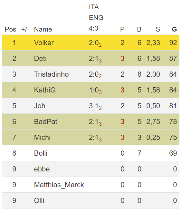Sort by P points column header
The width and height of the screenshot is (191, 213).
pyautogui.click(x=122, y=29)
